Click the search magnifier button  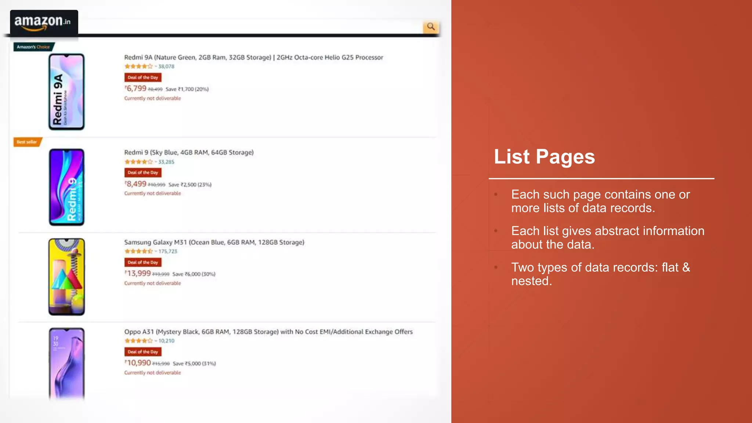click(431, 26)
